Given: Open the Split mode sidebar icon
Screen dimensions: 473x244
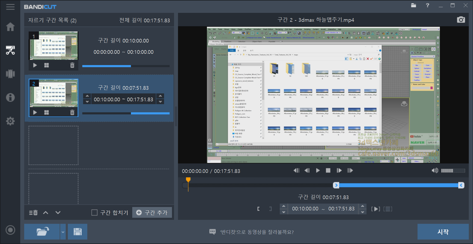Looking at the screenshot, I should pos(10,74).
